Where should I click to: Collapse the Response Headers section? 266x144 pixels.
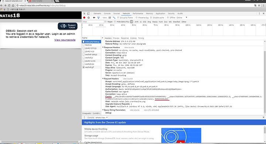click(x=103, y=48)
